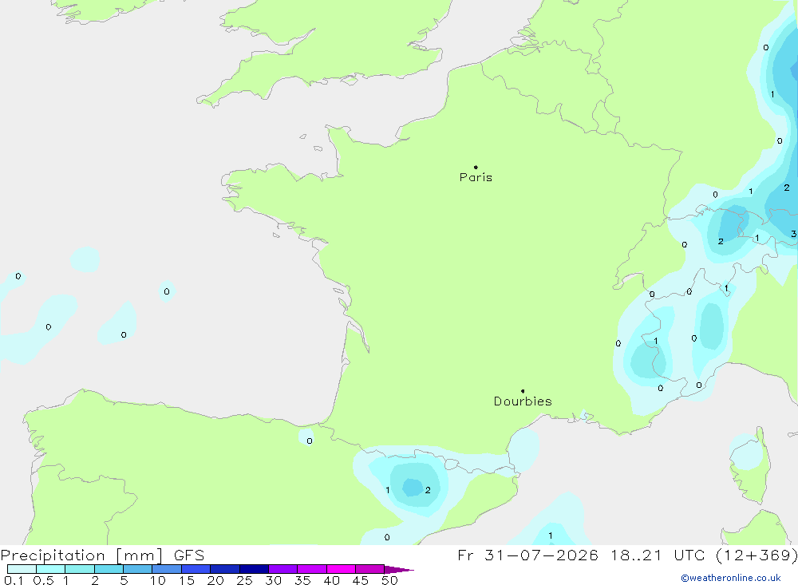
Task: Click the legend value 30
Action: pos(274,580)
